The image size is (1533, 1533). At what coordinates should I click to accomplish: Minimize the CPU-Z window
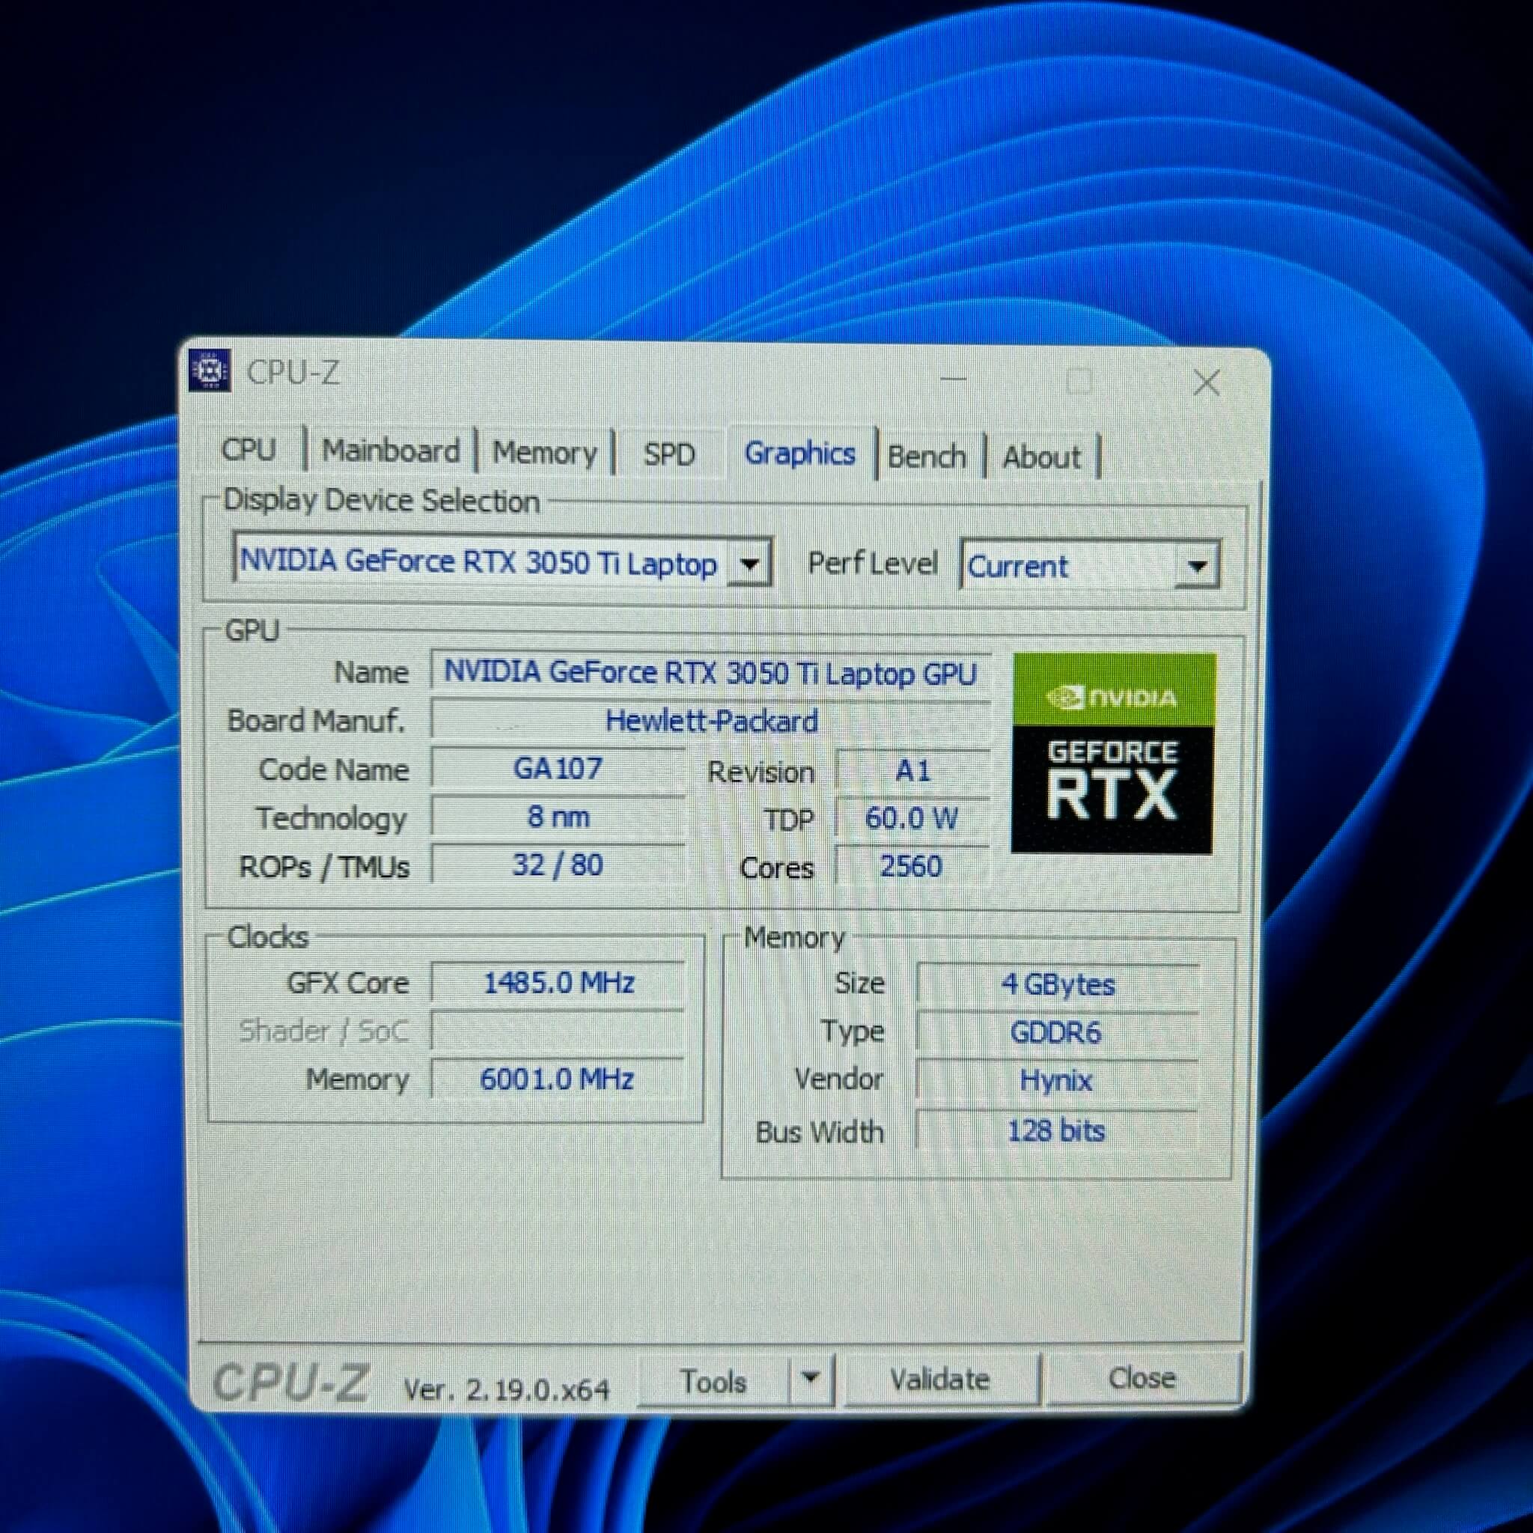(x=953, y=380)
